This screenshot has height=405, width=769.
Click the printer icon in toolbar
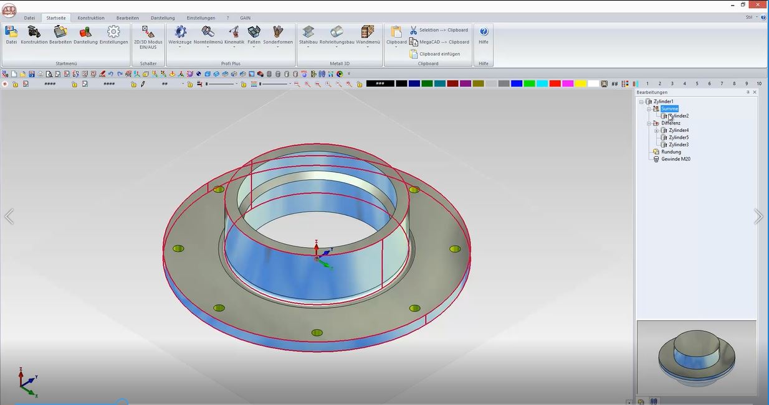pos(40,74)
